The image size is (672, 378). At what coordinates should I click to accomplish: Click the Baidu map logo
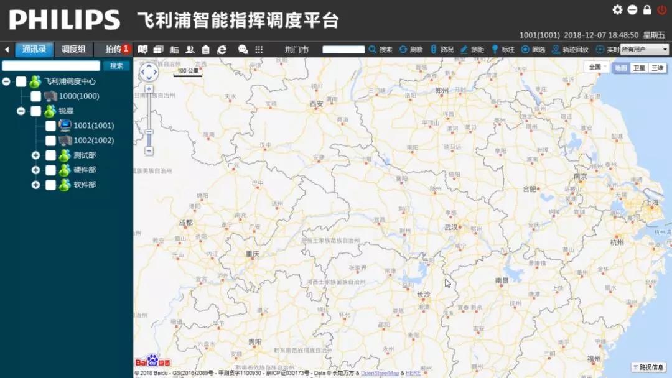tap(152, 361)
